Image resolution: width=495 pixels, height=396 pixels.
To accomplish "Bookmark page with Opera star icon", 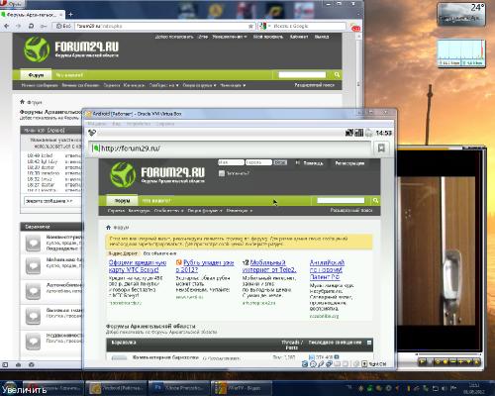I will coord(250,26).
